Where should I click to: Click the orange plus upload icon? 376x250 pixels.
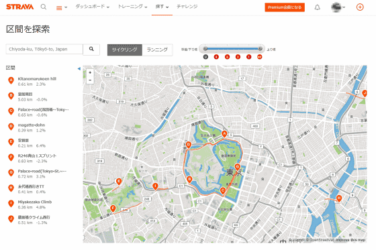click(x=360, y=7)
